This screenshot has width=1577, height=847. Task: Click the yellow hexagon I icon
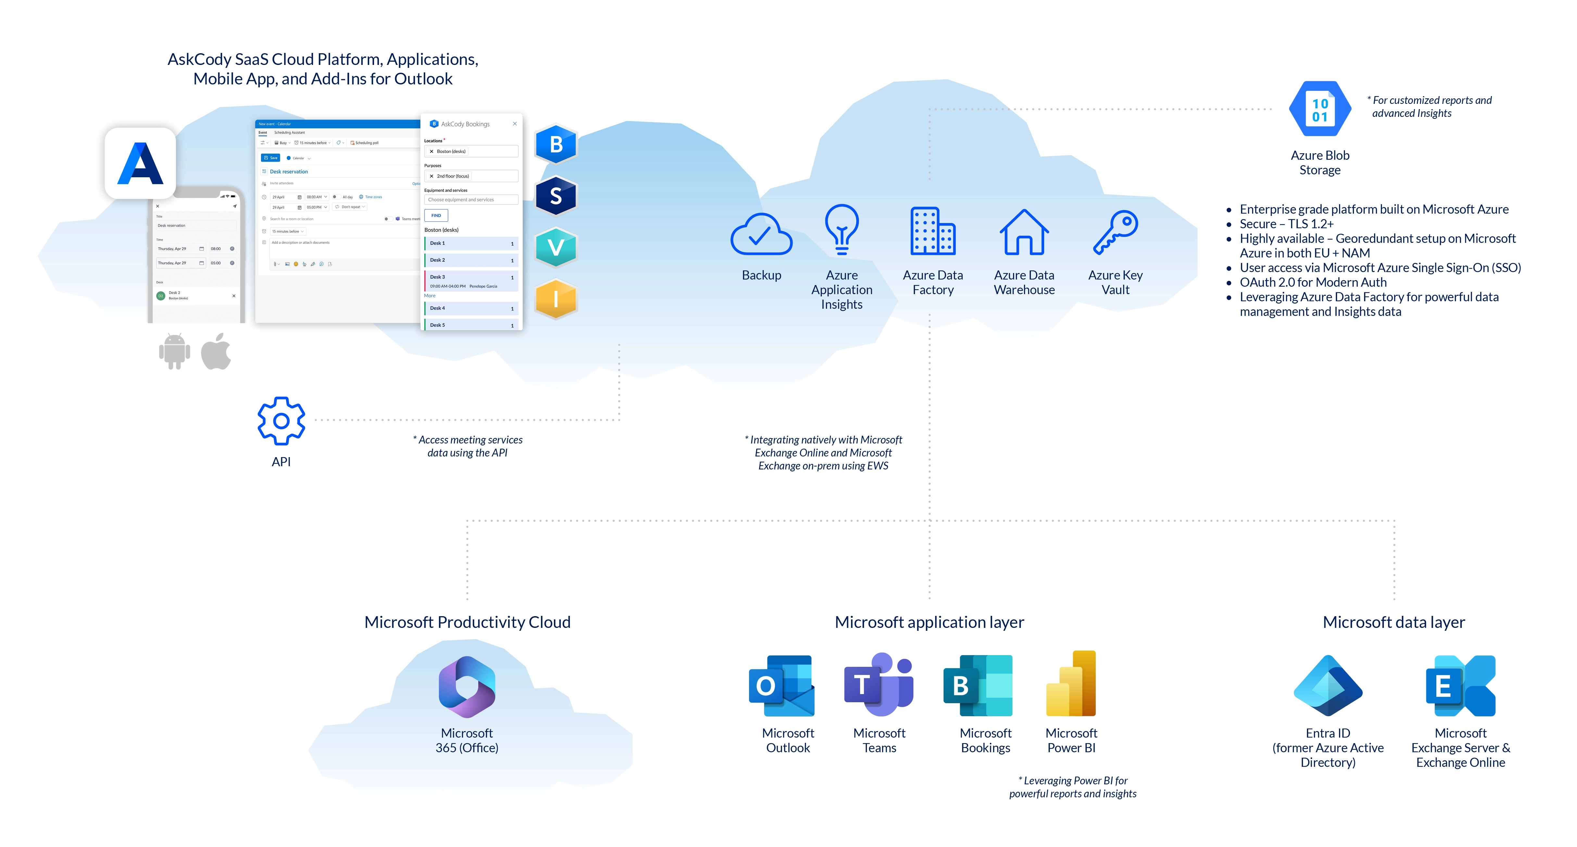[555, 299]
